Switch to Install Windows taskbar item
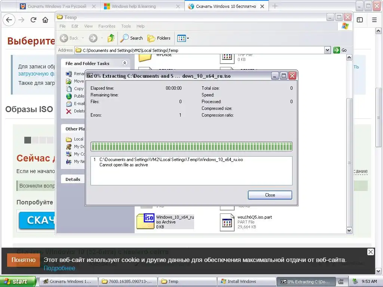The height and width of the screenshot is (287, 383). [247, 281]
